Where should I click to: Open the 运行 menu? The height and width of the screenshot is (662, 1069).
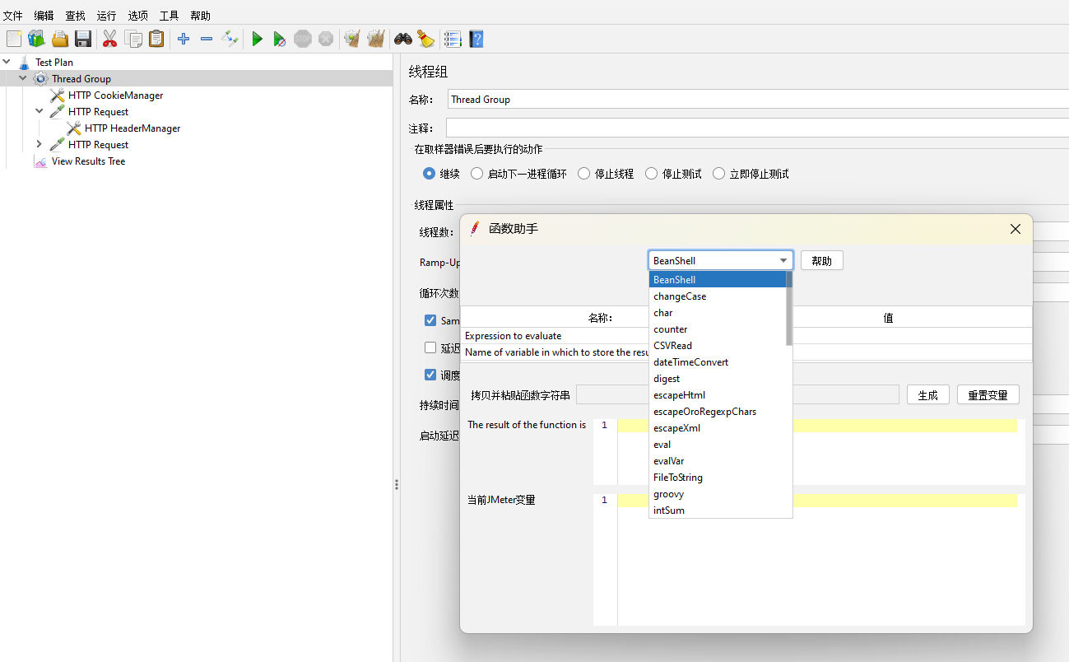[x=106, y=16]
